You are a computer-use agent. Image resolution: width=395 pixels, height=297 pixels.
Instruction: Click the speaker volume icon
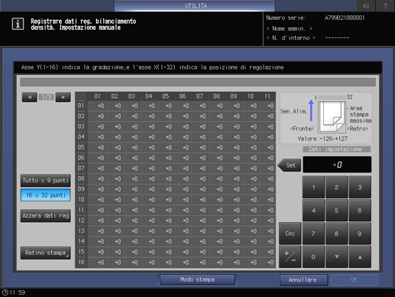[x=366, y=5]
